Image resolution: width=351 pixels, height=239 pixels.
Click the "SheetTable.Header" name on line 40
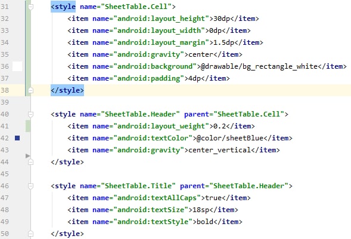tap(141, 114)
